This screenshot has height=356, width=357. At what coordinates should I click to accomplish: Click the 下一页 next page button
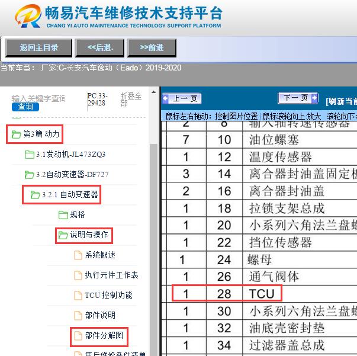298,98
